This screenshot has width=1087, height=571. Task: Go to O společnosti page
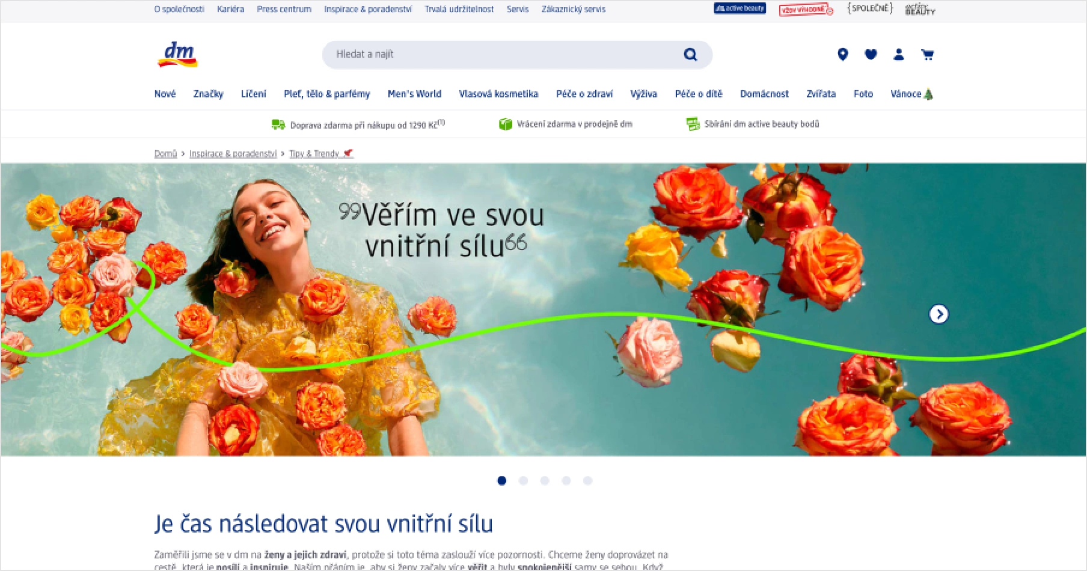tap(179, 9)
